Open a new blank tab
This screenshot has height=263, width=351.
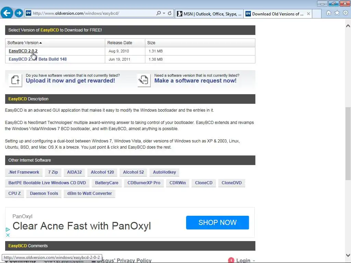[x=317, y=14]
